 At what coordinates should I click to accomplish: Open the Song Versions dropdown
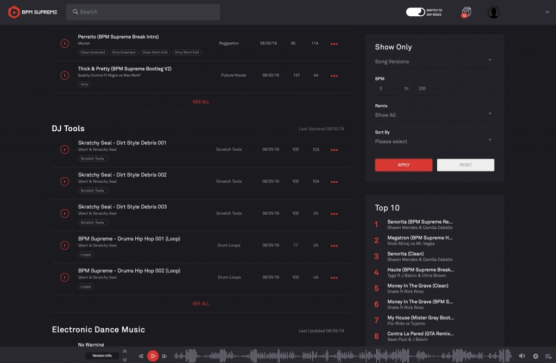pos(433,61)
